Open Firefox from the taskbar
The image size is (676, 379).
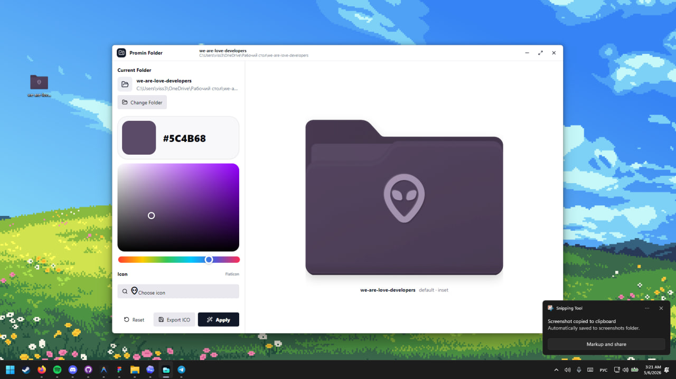point(42,369)
